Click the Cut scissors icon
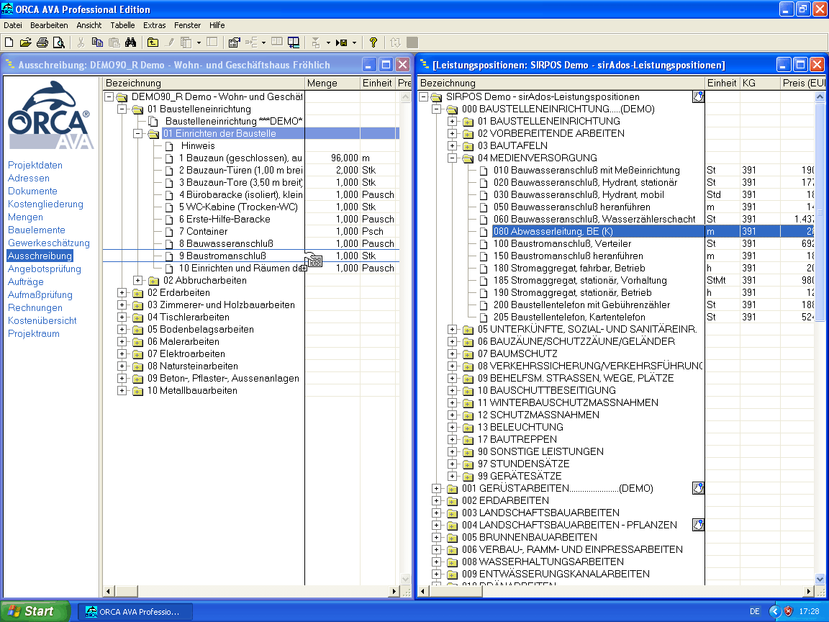This screenshot has height=622, width=829. coord(81,42)
